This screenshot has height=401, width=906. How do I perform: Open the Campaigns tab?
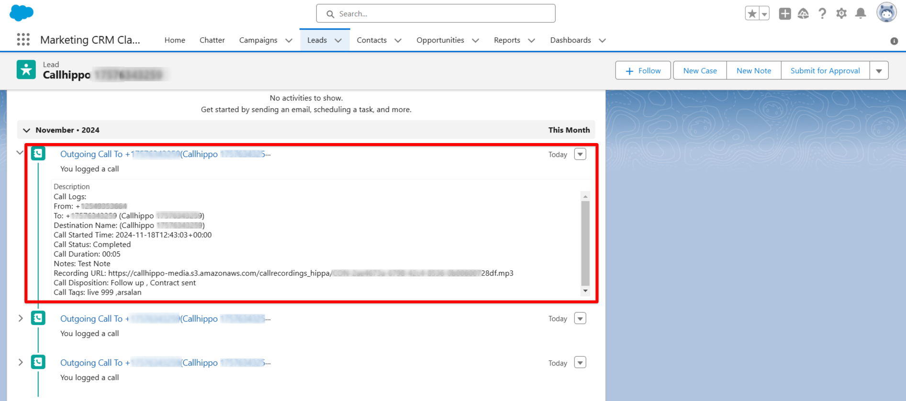(258, 40)
